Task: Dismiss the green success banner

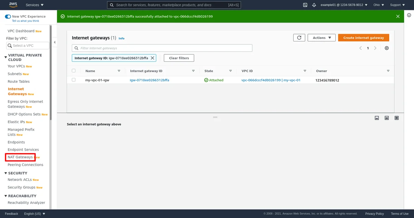Action: [x=398, y=16]
